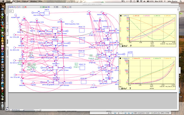Select the paintbrush tool in toolbar

tap(66, 7)
